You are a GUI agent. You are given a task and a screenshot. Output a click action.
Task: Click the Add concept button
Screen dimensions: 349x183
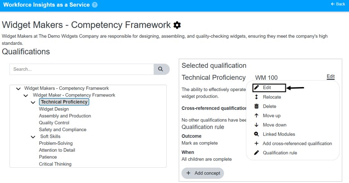[203, 173]
